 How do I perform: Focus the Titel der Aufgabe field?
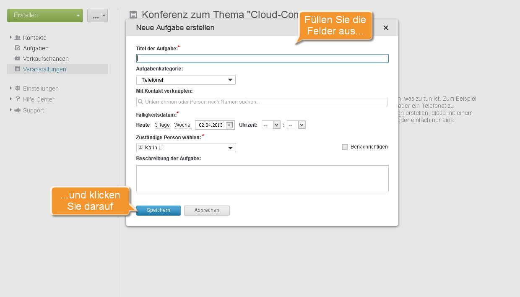coord(263,58)
